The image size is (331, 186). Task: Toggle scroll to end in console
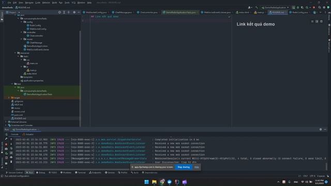11,153
